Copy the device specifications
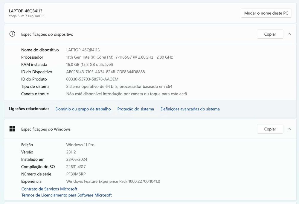Viewport: 299px width, 204px height. coord(270,34)
